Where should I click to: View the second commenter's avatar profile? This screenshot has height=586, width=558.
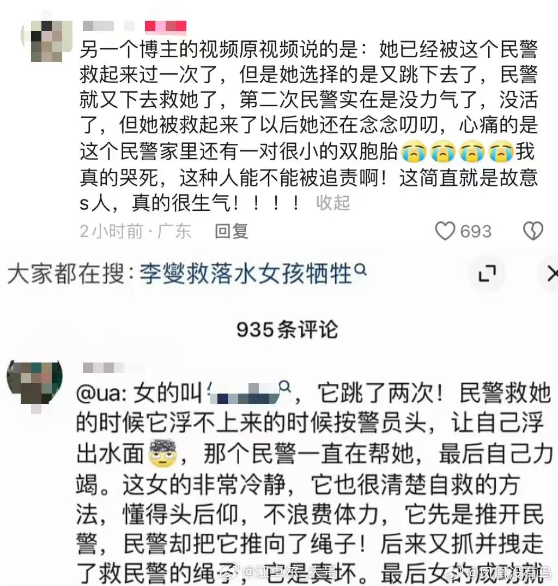click(x=35, y=383)
